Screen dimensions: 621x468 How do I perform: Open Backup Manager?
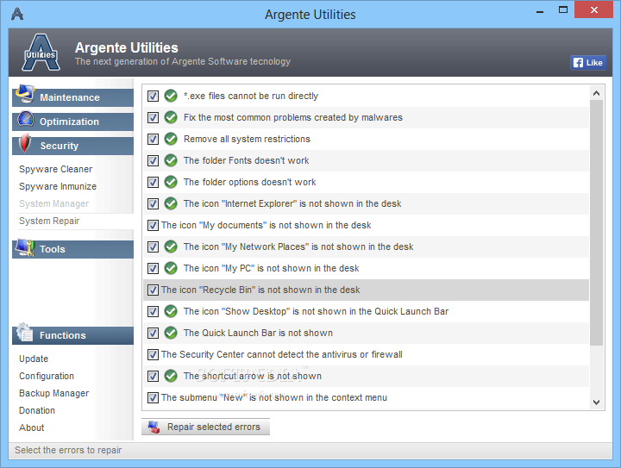tap(53, 393)
